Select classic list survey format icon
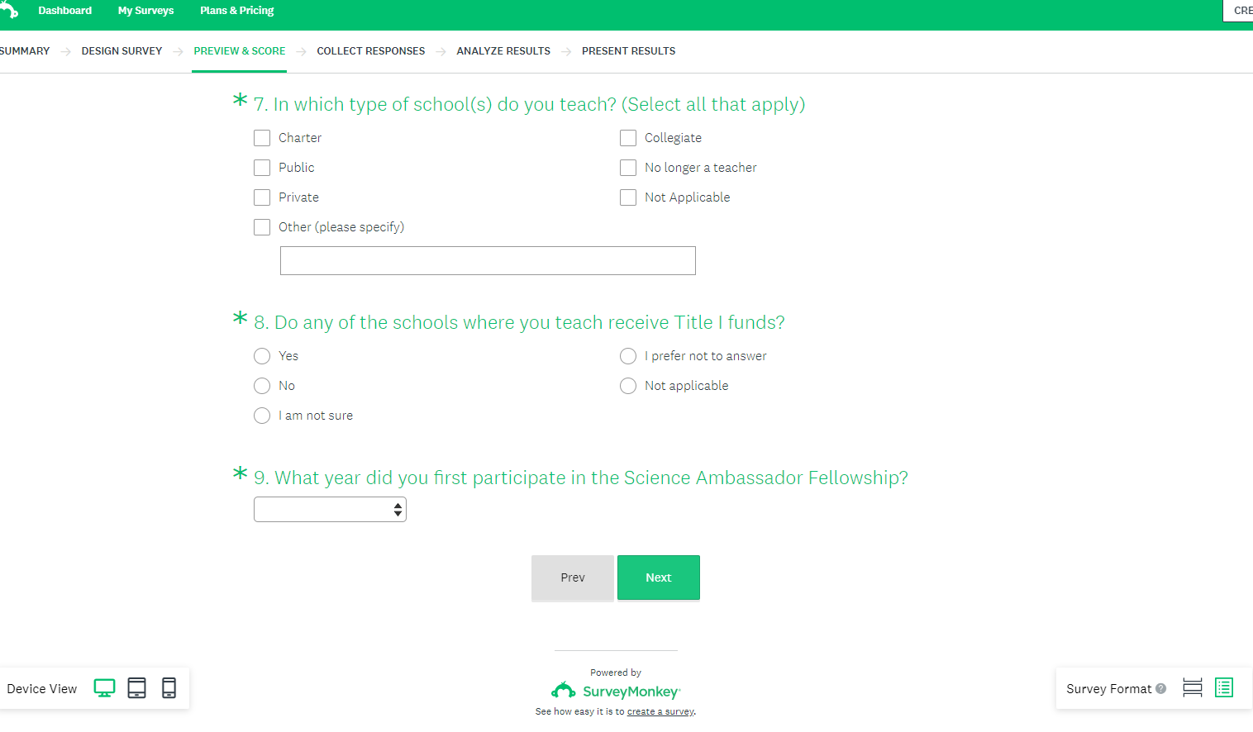1253x732 pixels. (x=1224, y=688)
